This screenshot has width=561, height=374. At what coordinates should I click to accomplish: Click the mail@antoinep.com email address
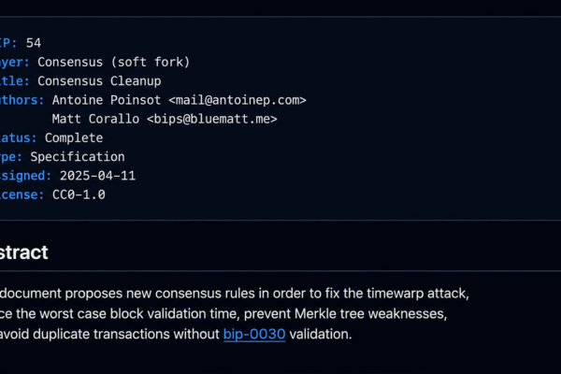(237, 100)
